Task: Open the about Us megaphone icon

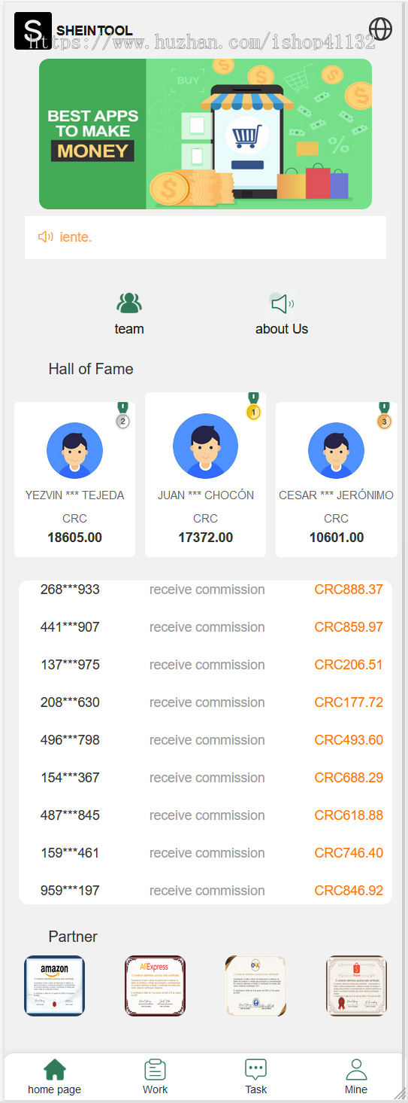Action: [x=282, y=303]
